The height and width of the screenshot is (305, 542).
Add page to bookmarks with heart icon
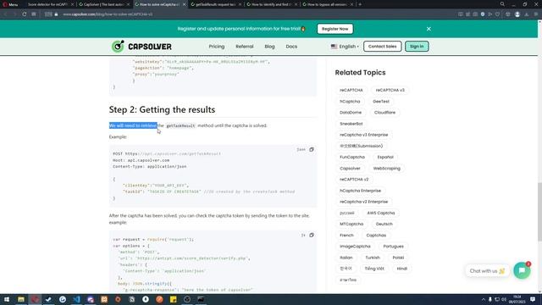click(497, 14)
